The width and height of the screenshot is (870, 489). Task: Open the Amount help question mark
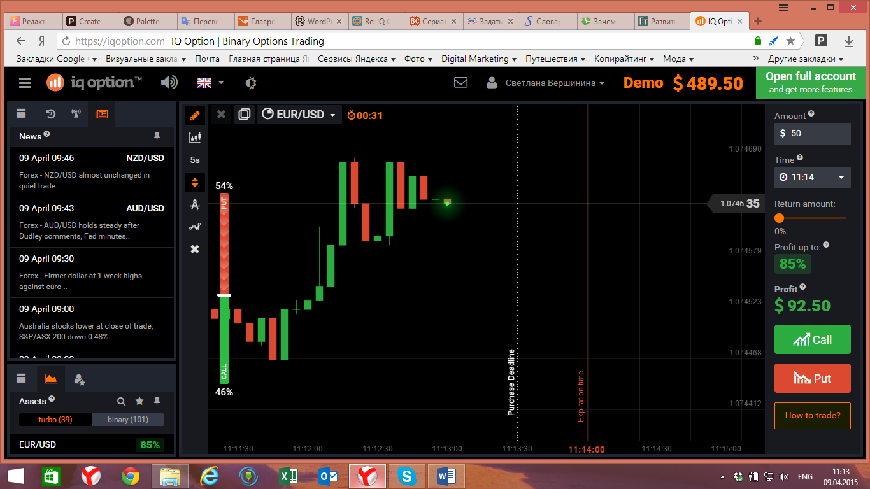pos(811,114)
